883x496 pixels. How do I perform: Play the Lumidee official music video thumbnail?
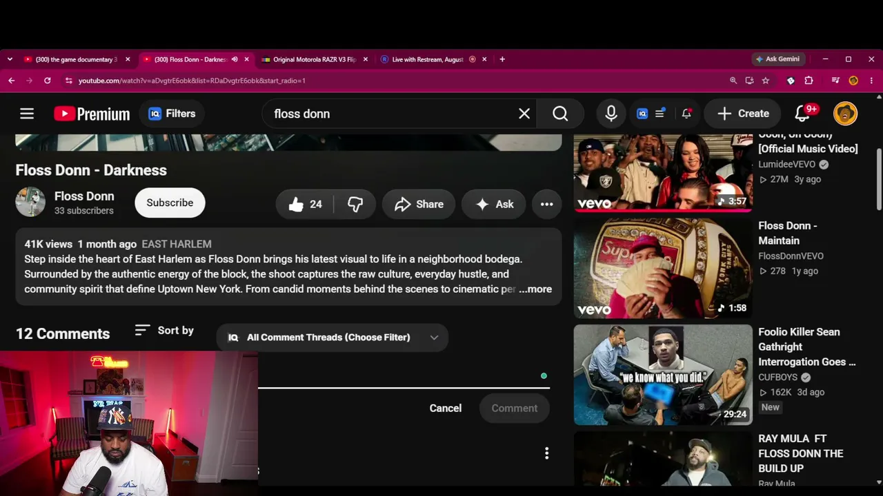pos(663,172)
